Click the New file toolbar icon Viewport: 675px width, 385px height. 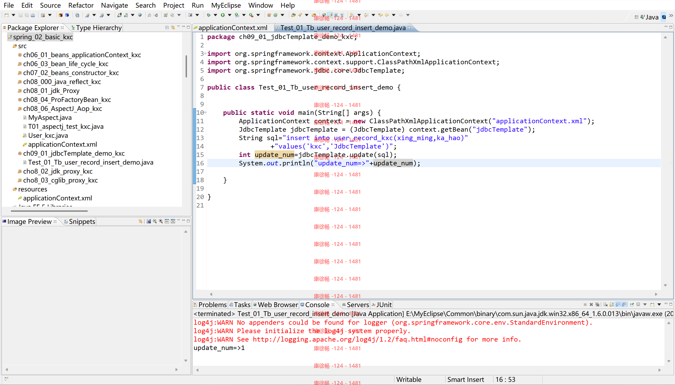(x=7, y=15)
